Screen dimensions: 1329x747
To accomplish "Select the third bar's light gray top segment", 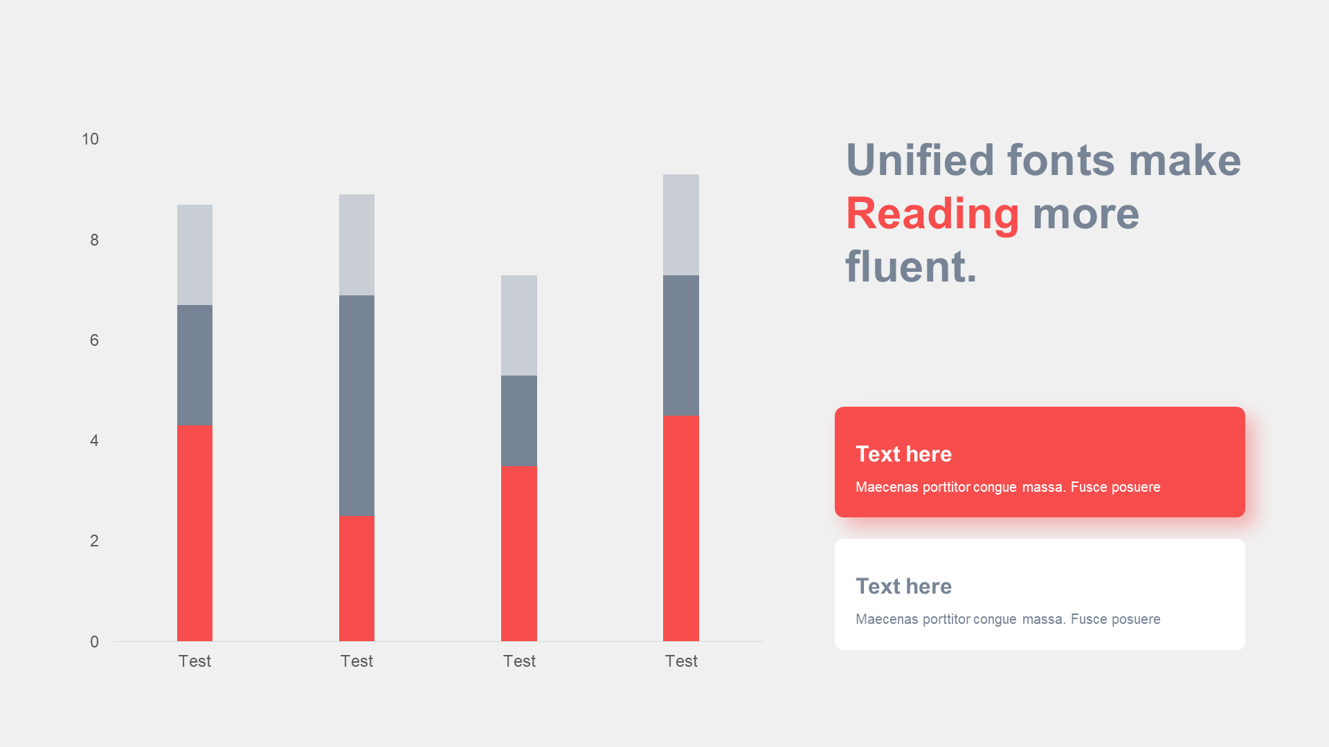I will (x=519, y=325).
